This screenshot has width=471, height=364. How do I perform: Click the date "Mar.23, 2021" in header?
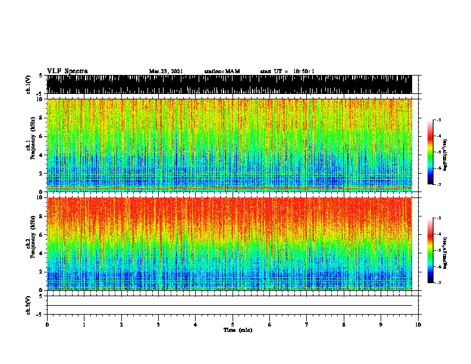[x=166, y=71]
